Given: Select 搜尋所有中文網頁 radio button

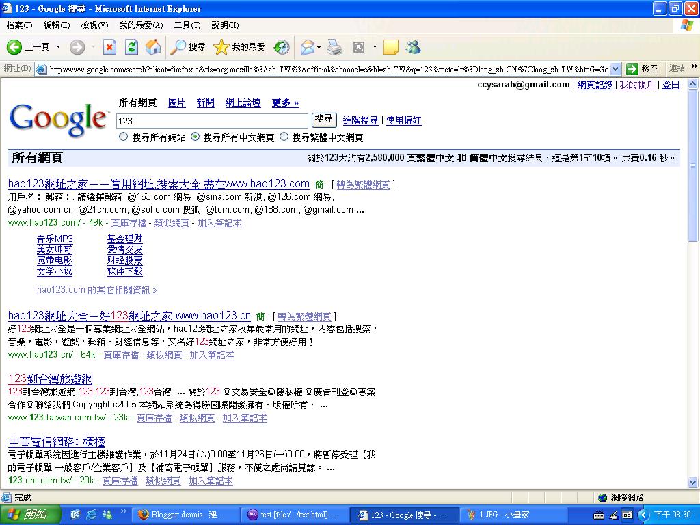Looking at the screenshot, I should point(195,137).
